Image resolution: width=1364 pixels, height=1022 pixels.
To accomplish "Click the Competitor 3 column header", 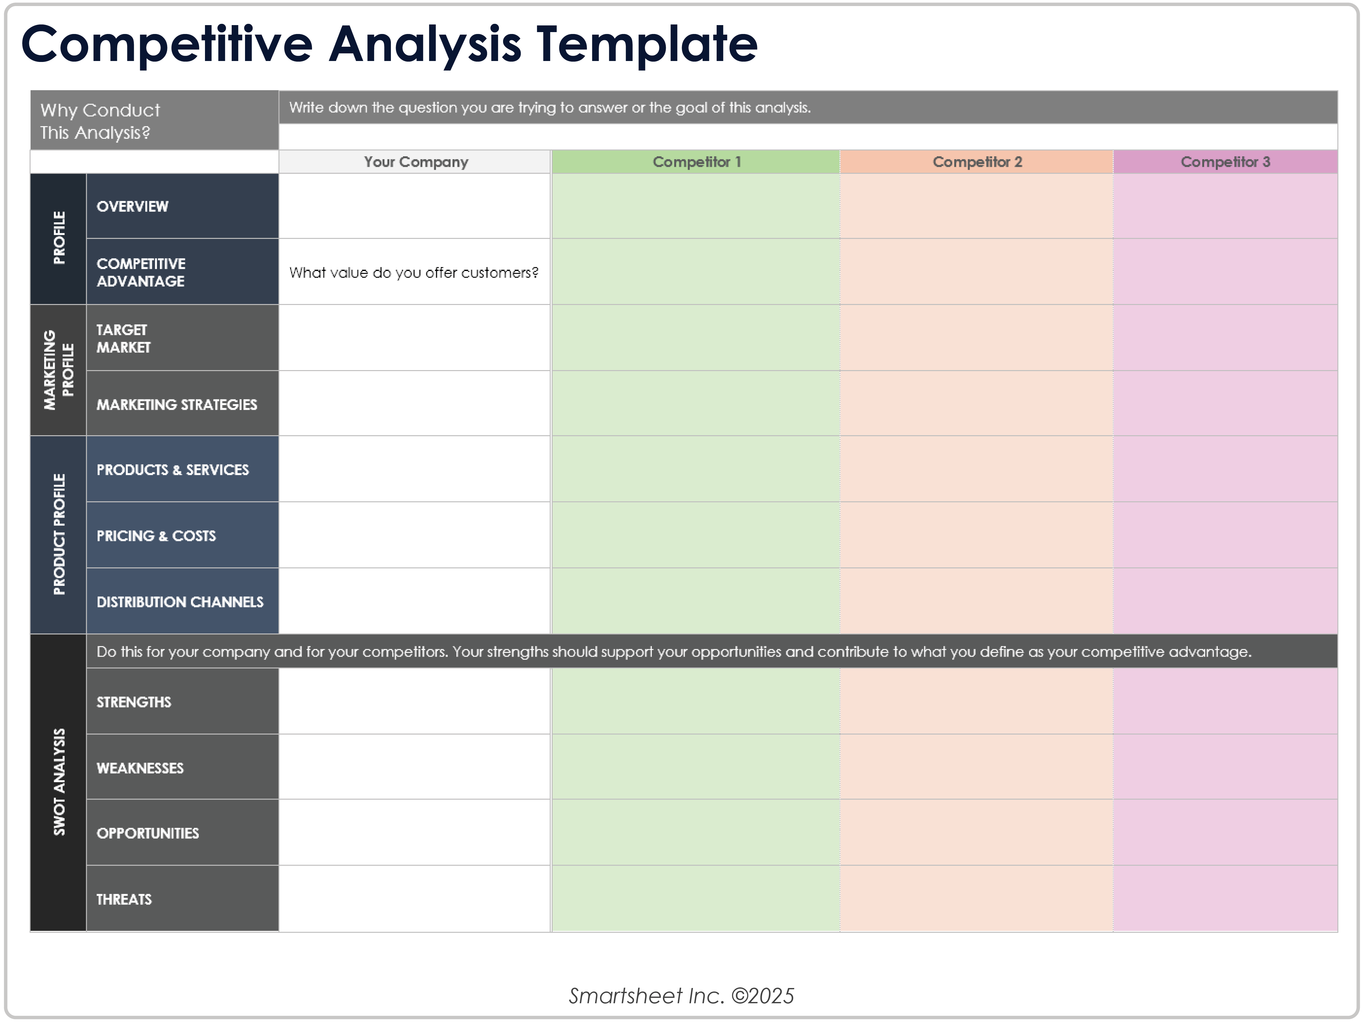I will 1224,162.
